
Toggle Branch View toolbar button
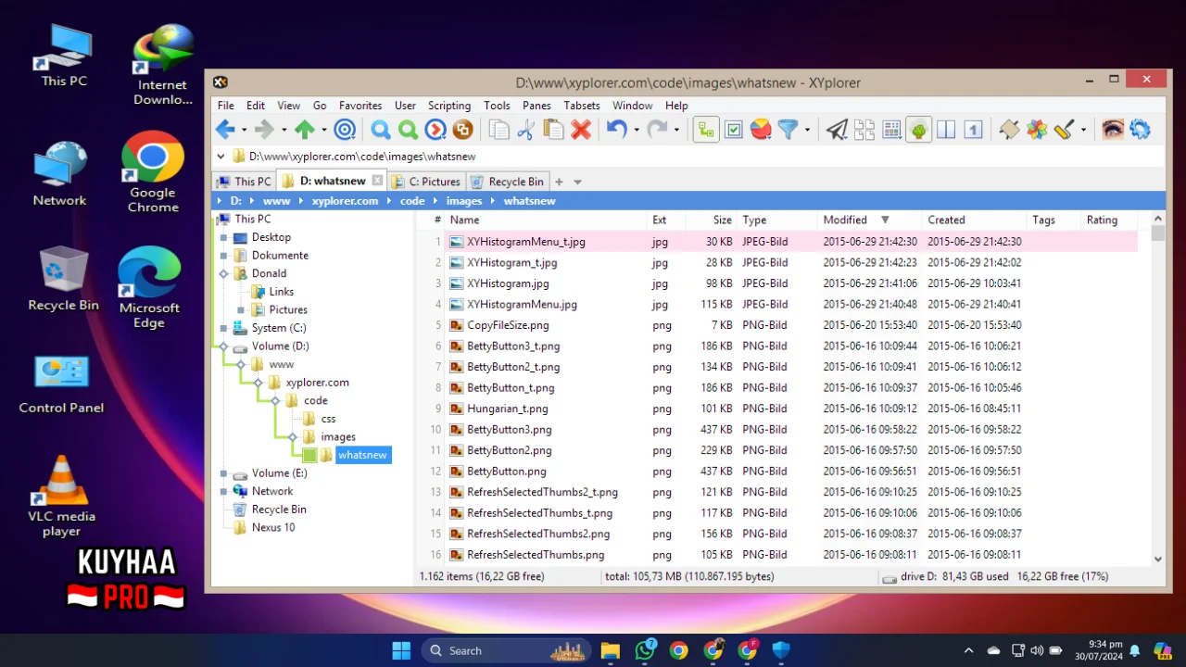(706, 130)
